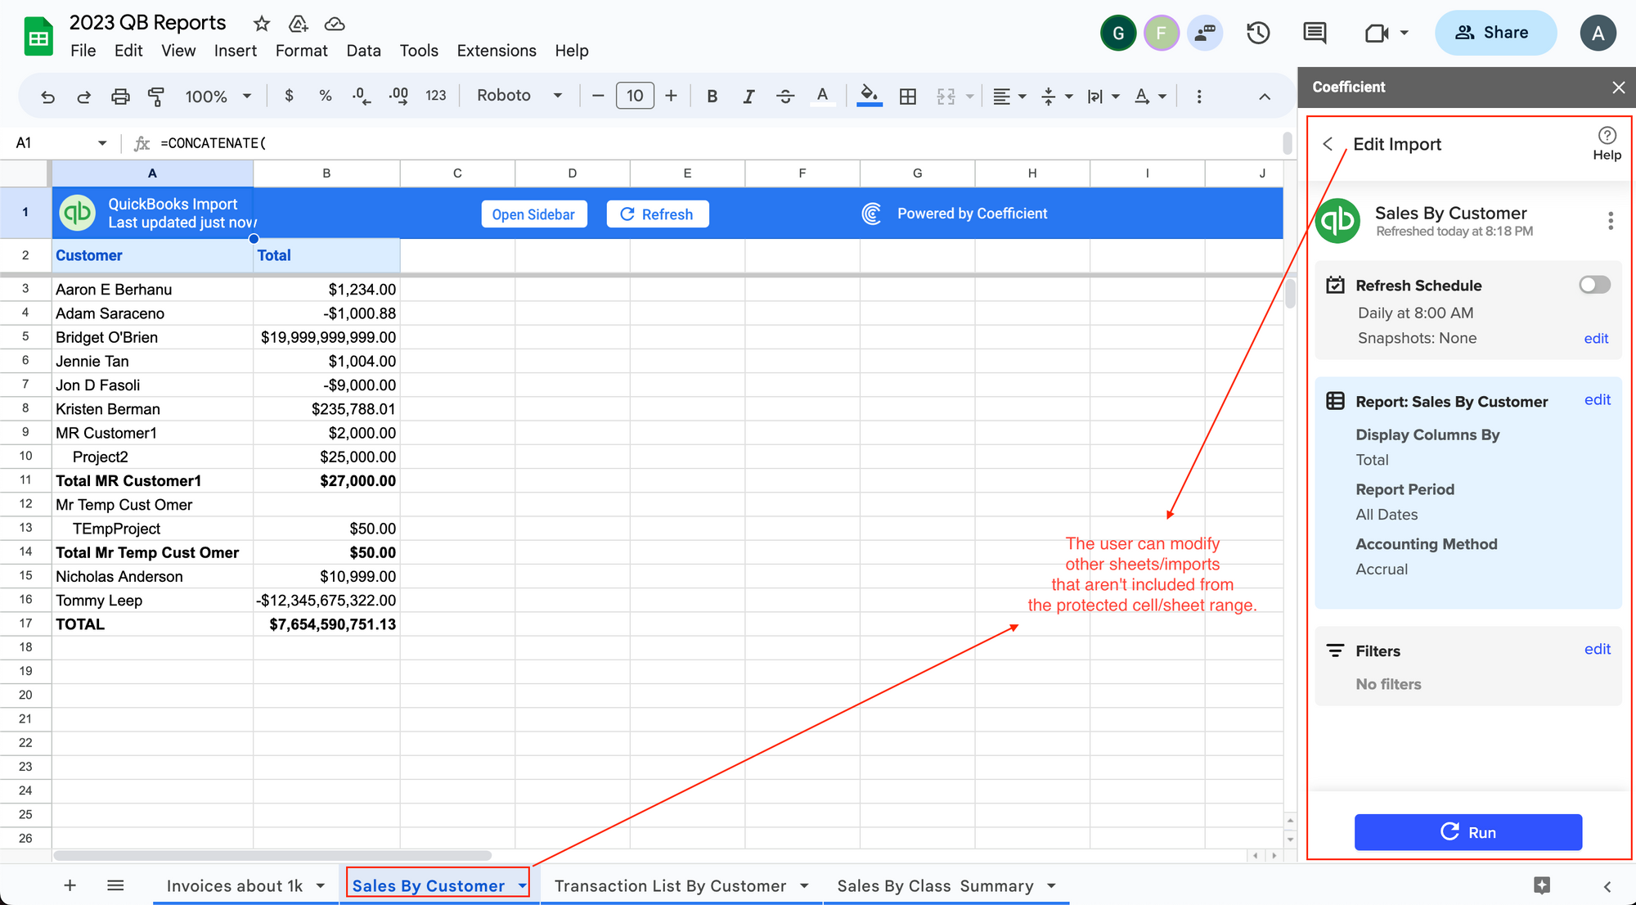
Task: Open Coefficient help
Action: pos(1607,143)
